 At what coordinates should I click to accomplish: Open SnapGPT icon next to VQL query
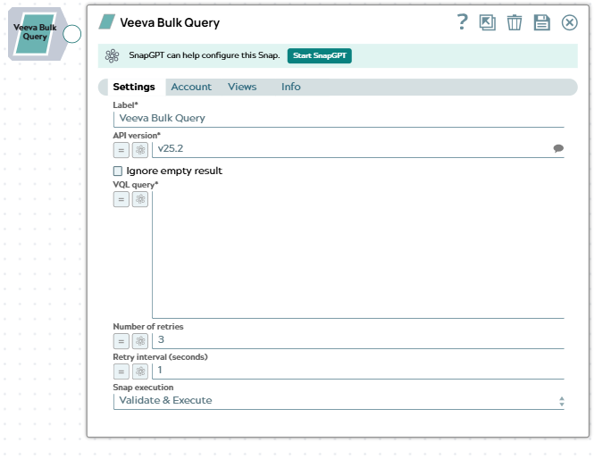coord(140,199)
